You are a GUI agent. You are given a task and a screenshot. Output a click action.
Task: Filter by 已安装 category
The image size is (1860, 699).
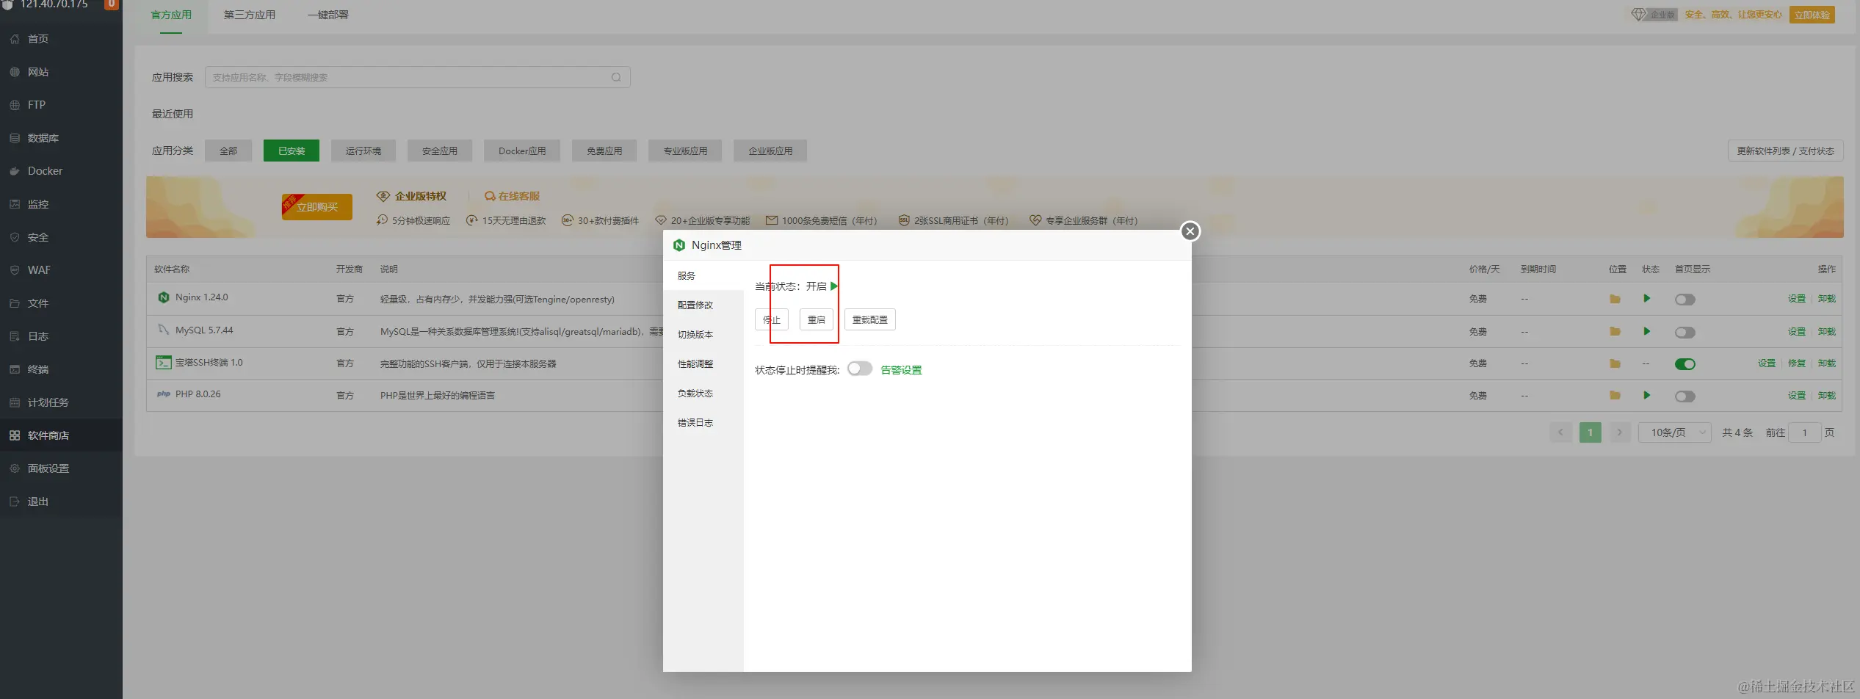[292, 151]
